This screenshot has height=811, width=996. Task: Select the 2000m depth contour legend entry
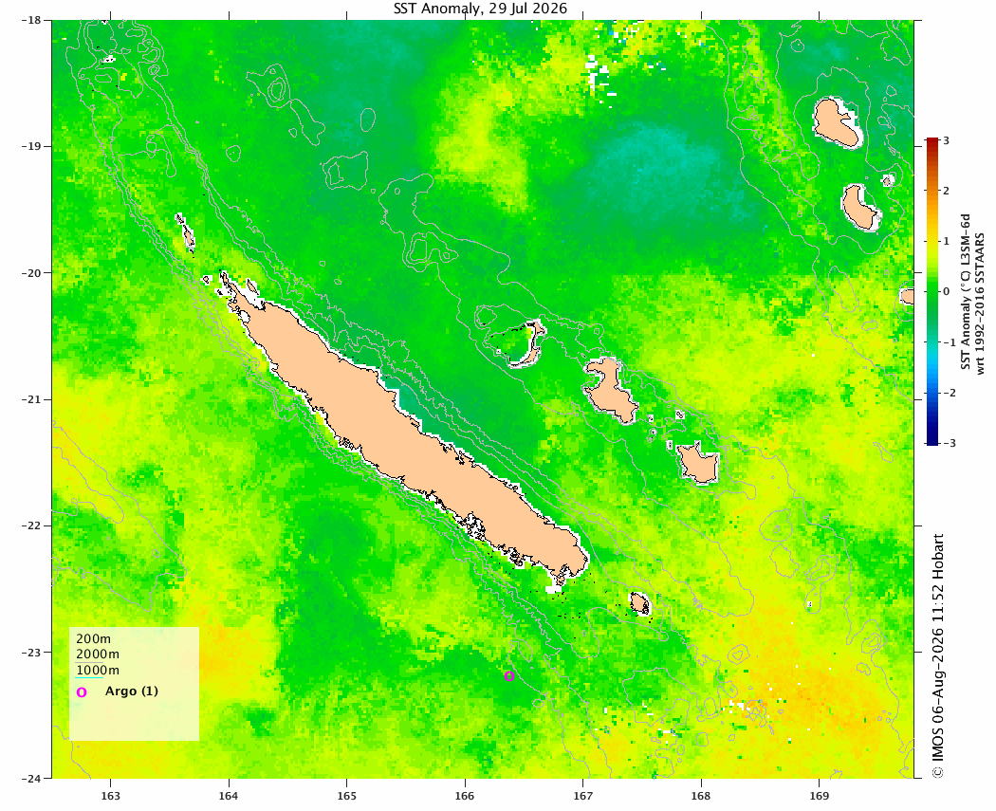tap(98, 654)
